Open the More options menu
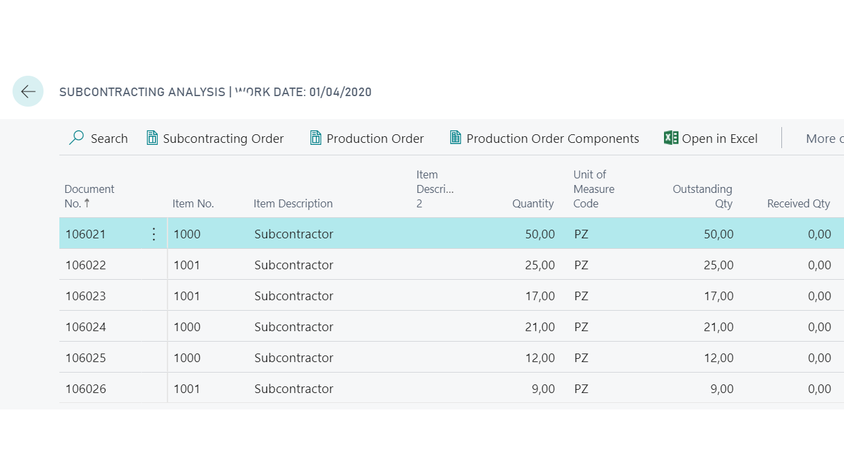844x474 pixels. tap(824, 138)
